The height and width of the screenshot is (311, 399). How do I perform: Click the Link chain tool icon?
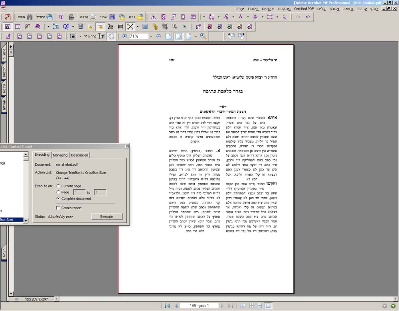tap(155, 26)
